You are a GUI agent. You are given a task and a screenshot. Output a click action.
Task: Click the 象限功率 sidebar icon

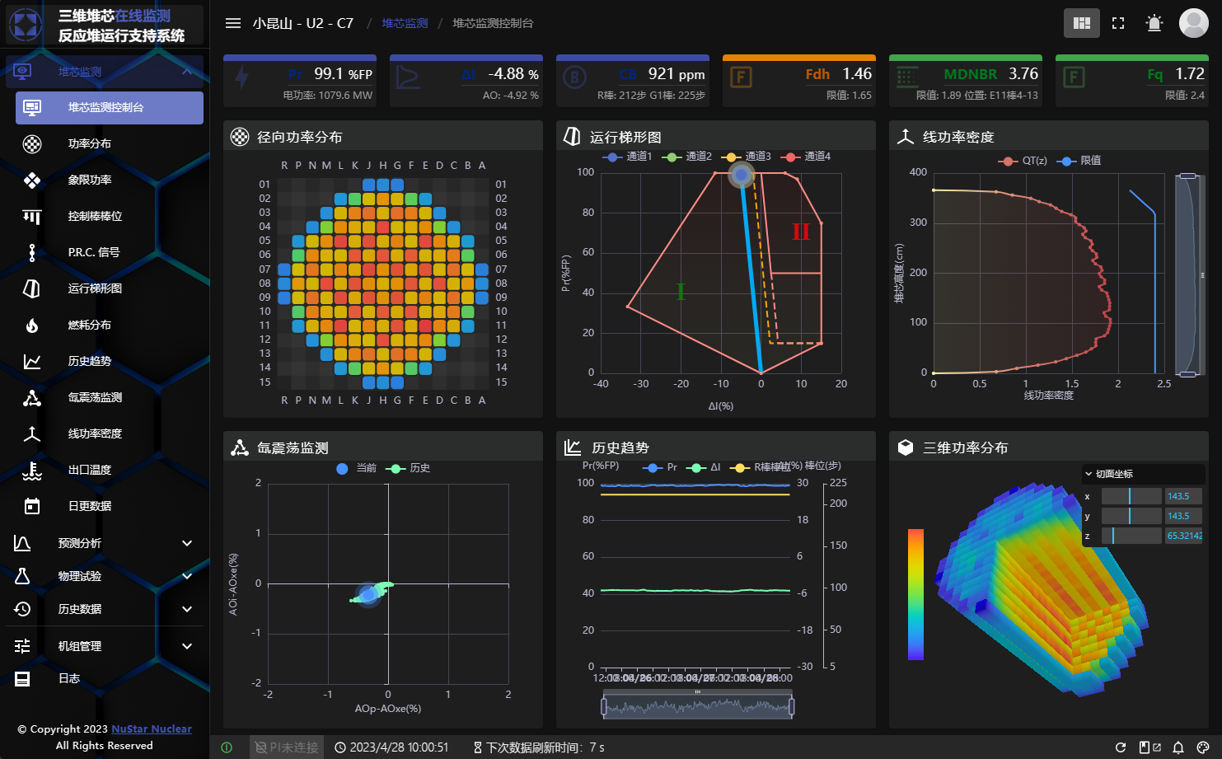[x=32, y=180]
